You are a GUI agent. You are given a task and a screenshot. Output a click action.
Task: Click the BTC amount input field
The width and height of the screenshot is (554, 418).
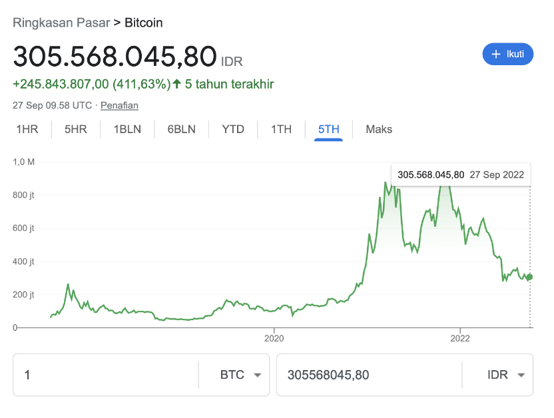pos(106,375)
